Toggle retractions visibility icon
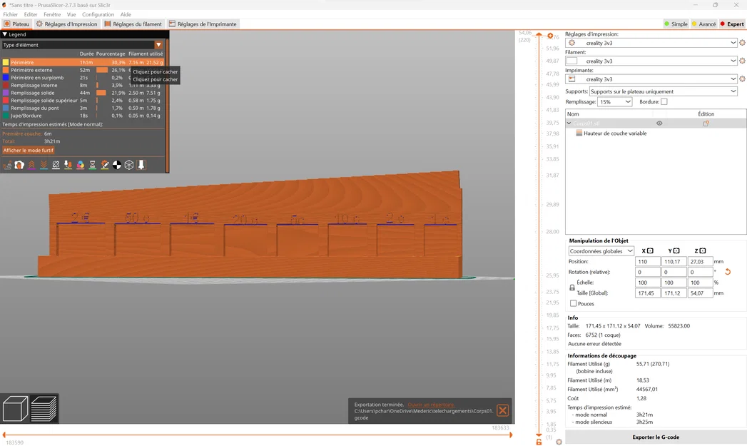The height and width of the screenshot is (446, 747). [31, 165]
